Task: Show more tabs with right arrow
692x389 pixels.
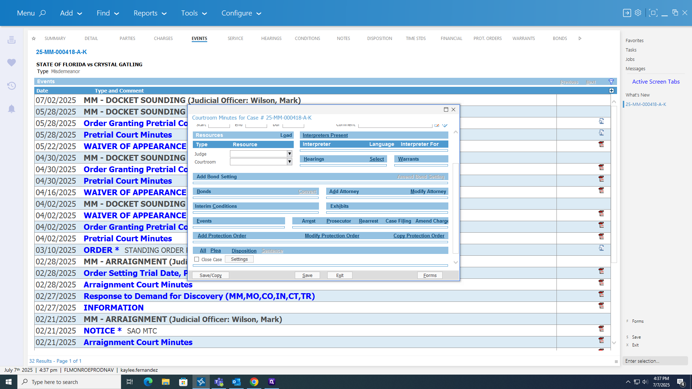Action: (580, 39)
